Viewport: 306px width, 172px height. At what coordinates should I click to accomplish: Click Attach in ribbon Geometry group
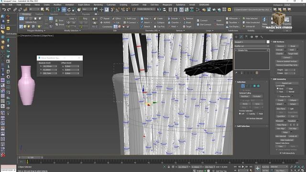coord(145,22)
